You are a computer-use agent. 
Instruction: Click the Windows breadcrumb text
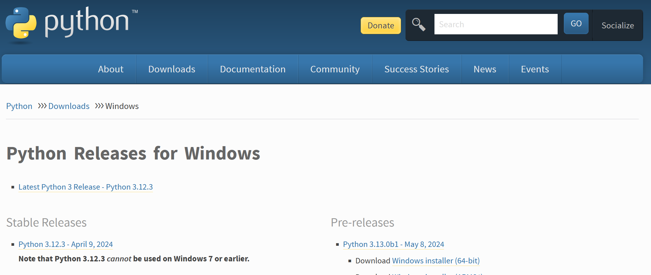tap(122, 106)
